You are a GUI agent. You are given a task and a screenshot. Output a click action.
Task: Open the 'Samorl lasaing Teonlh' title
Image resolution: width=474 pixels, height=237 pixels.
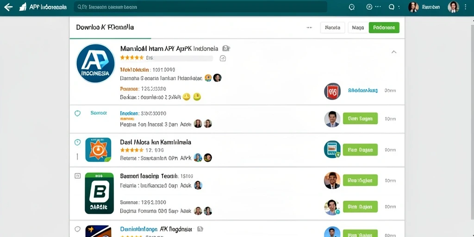tap(149, 176)
